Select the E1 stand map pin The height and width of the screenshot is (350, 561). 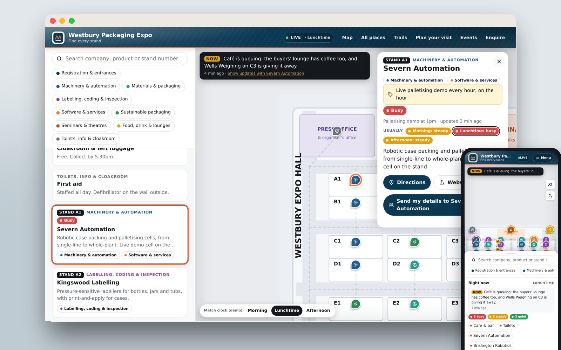(x=356, y=304)
